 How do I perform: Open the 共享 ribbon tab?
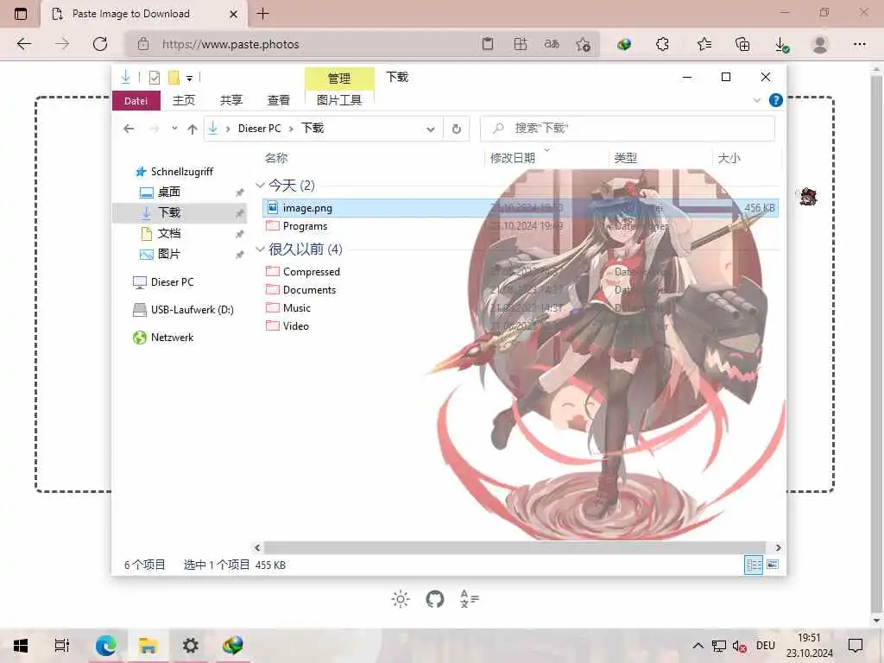point(230,100)
